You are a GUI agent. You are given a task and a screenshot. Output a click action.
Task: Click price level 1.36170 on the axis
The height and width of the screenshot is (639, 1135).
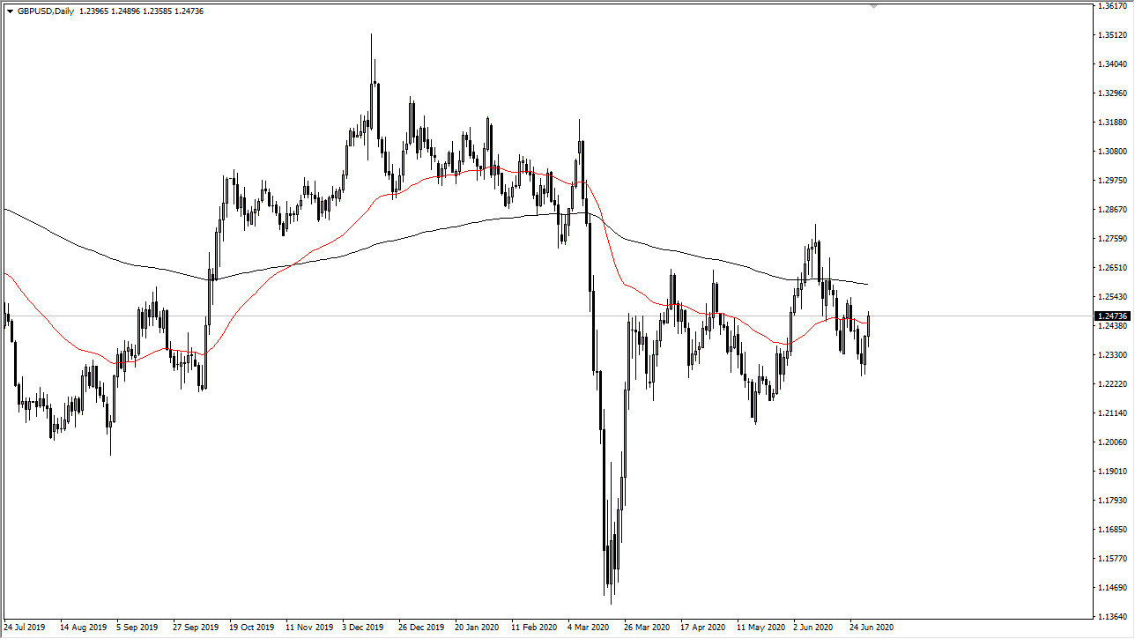[1112, 6]
